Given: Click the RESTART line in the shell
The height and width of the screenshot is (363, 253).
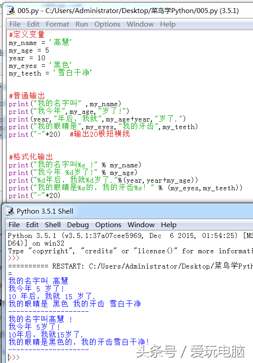Looking at the screenshot, I should (x=130, y=266).
